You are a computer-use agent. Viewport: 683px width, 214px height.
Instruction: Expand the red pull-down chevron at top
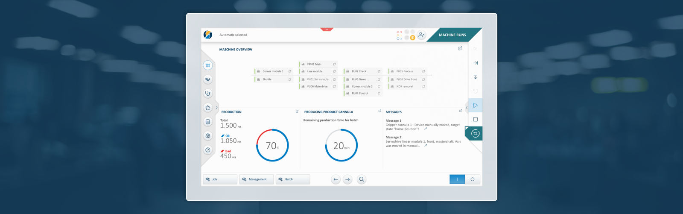coord(327,29)
